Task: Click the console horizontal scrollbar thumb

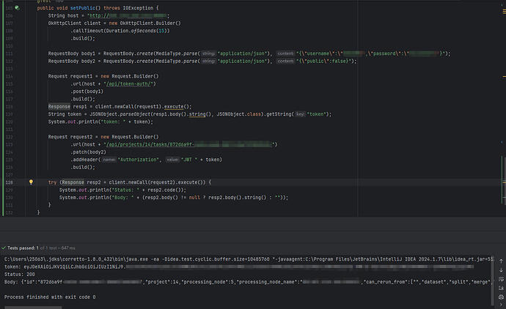Action: pyautogui.click(x=33, y=308)
